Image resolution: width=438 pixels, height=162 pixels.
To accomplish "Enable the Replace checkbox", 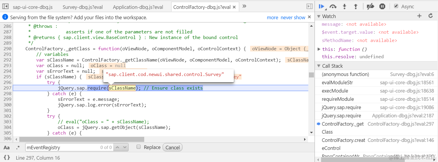I will pos(139,147).
